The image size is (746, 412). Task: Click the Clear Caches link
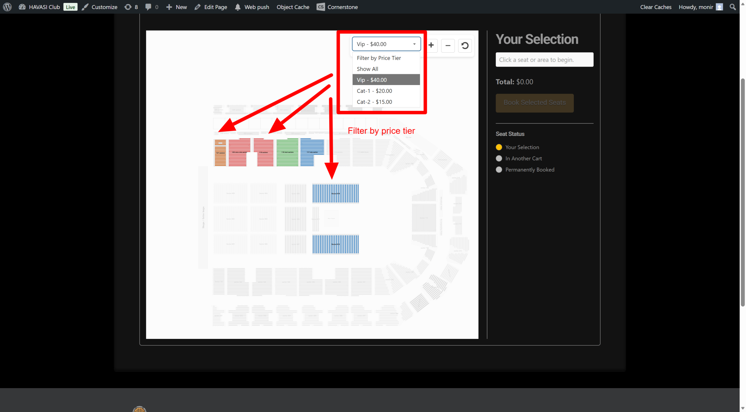[x=655, y=7]
